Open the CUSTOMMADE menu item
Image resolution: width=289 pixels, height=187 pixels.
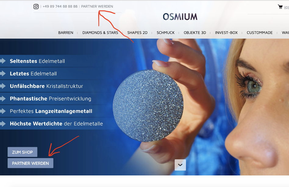point(259,33)
